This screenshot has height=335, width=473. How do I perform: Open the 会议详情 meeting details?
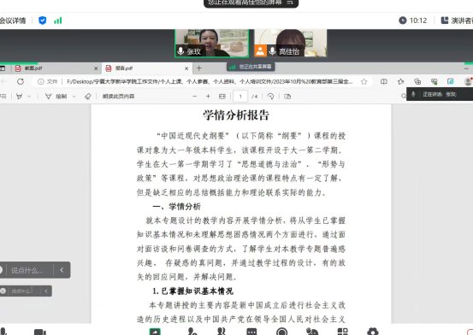[13, 21]
